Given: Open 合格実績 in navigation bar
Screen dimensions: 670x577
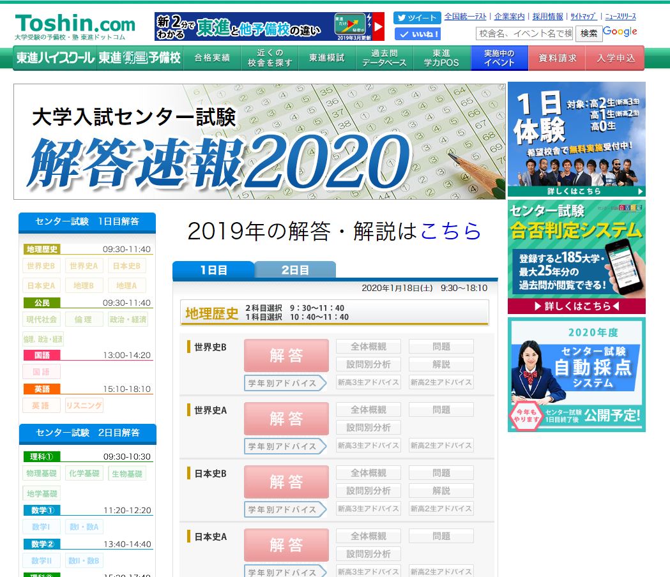Looking at the screenshot, I should [212, 58].
